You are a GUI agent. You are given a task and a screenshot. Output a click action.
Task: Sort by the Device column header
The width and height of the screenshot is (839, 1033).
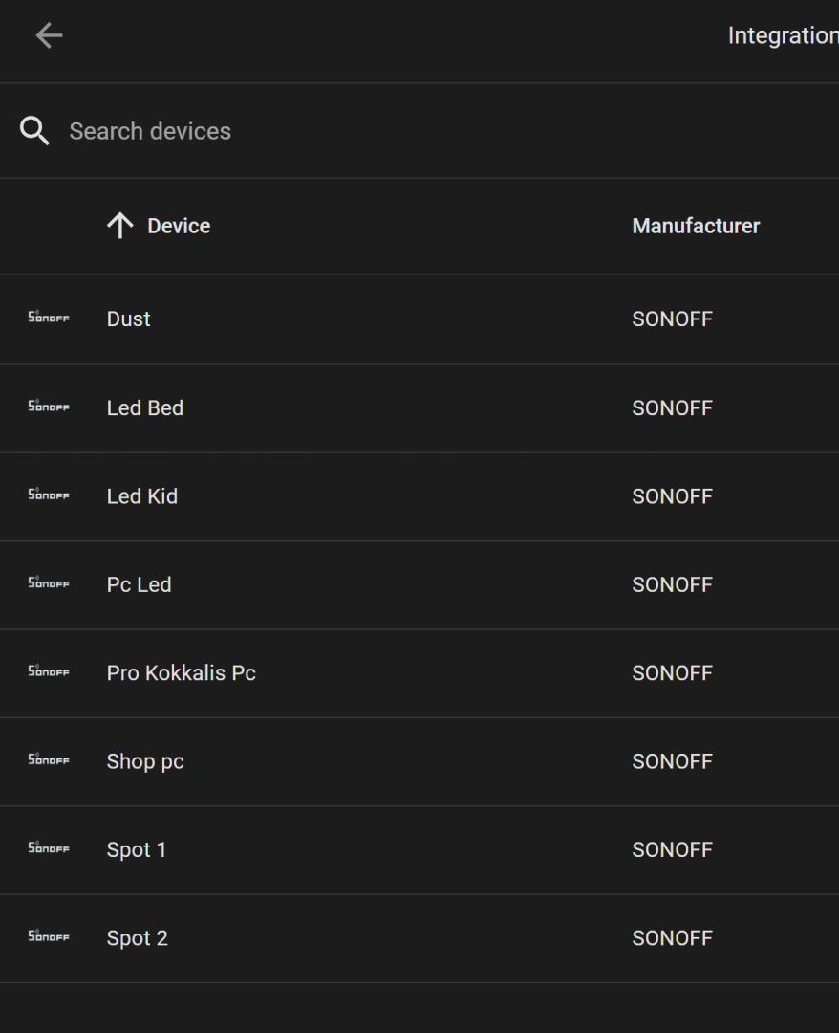click(x=179, y=226)
